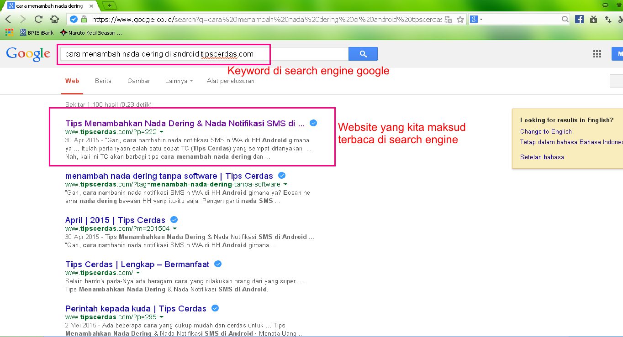This screenshot has width=623, height=337.
Task: Open 'Tips Menambahkan Nada Dering & Nada Notifikasi' result
Action: pos(185,123)
